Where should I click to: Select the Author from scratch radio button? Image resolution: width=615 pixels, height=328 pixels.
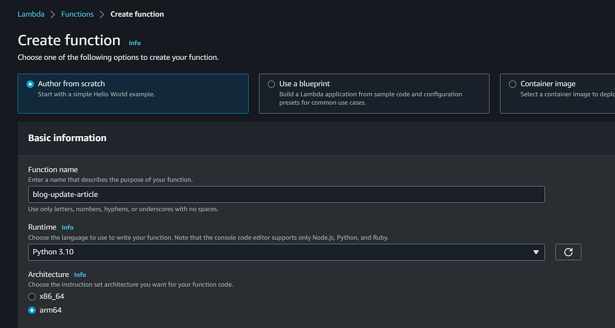[x=30, y=84]
